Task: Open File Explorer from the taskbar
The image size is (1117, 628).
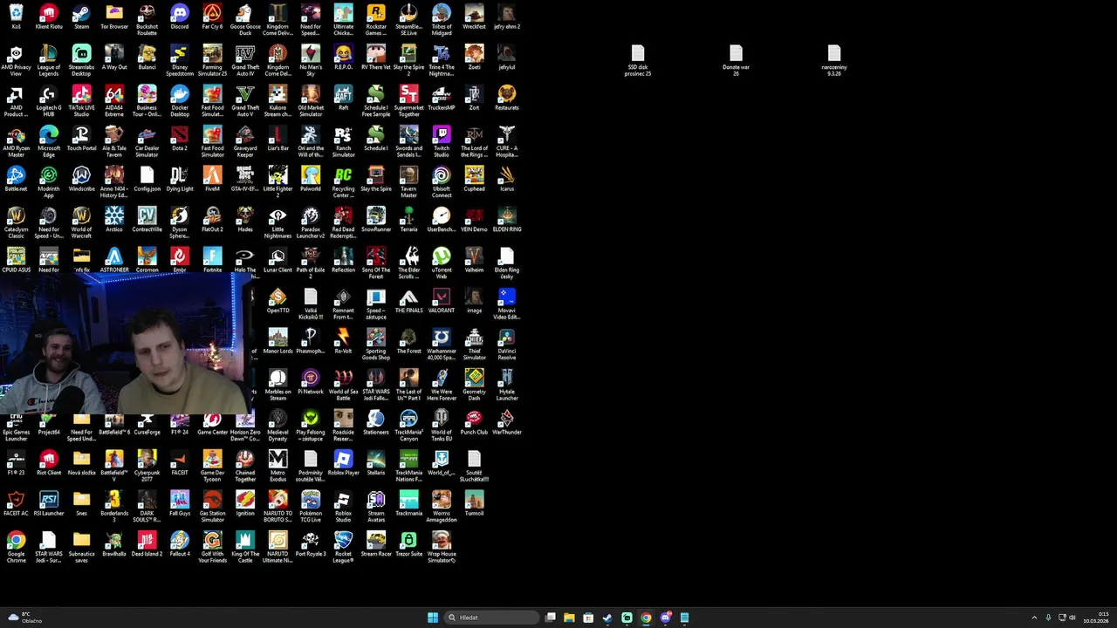Action: pyautogui.click(x=569, y=618)
